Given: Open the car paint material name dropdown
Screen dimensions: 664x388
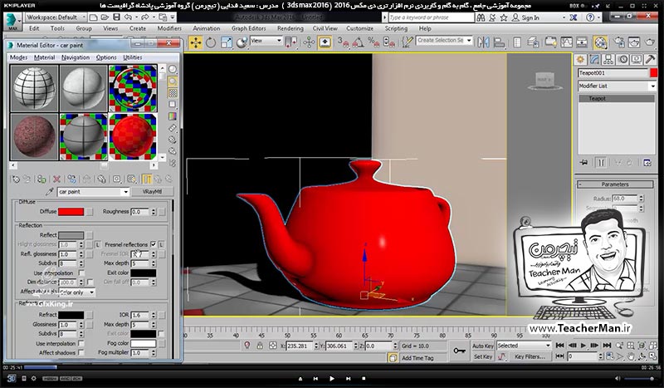Looking at the screenshot, I should click(93, 192).
